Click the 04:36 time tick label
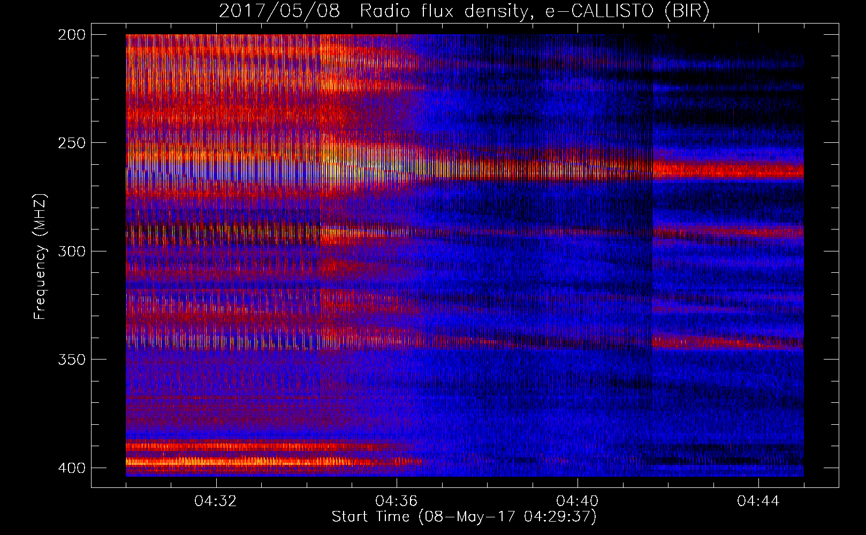This screenshot has height=535, width=866. click(x=397, y=501)
